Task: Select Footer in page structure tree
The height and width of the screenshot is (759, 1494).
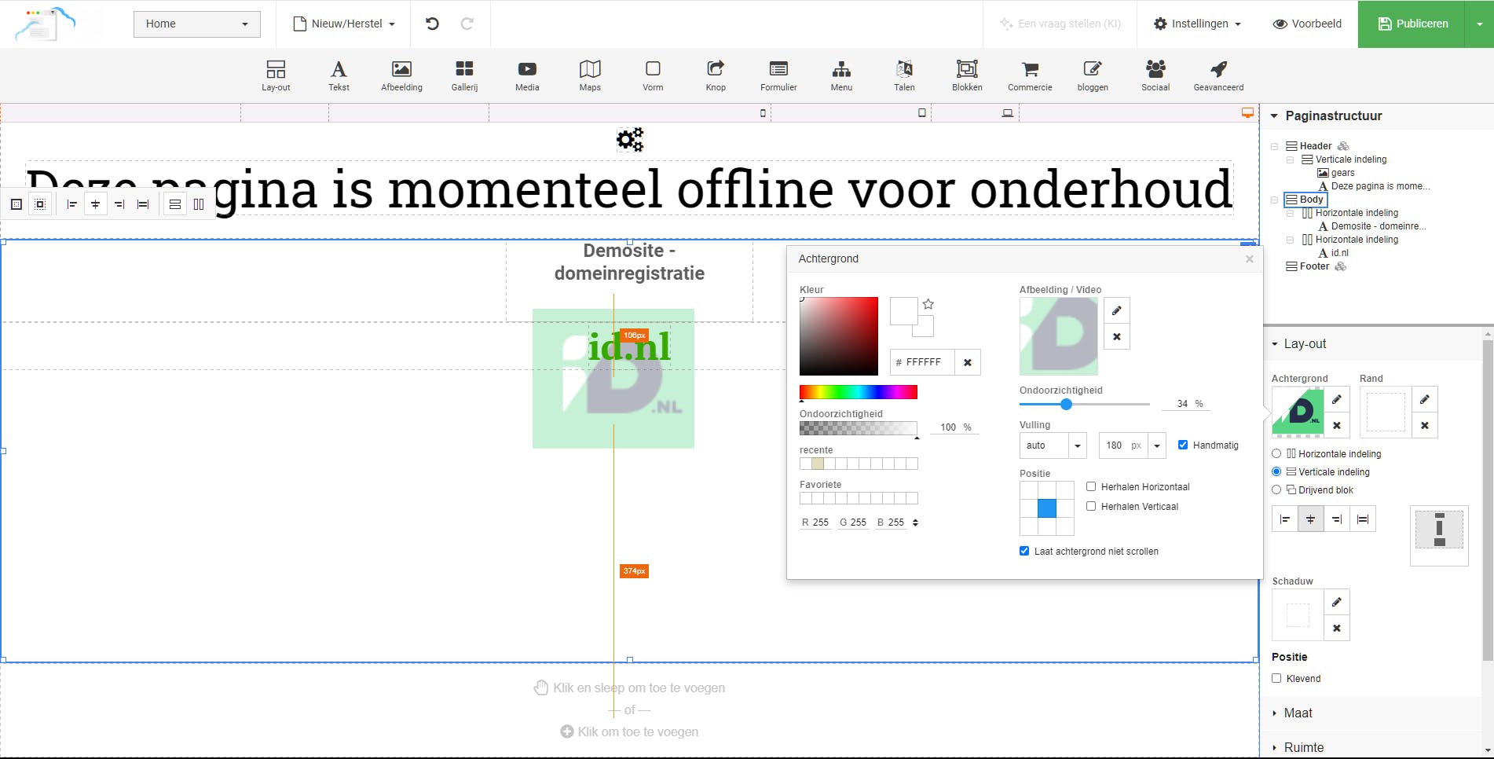Action: click(x=1314, y=266)
